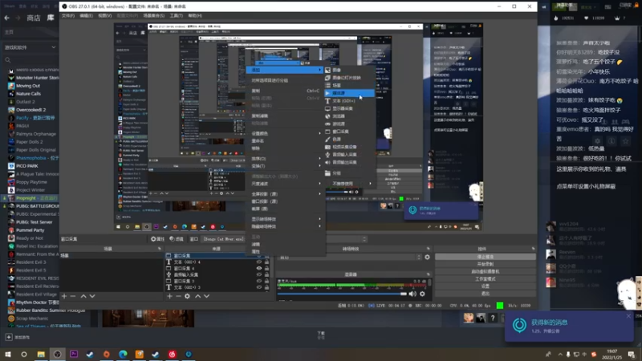Remove selected source with minus icon
Image resolution: width=642 pixels, height=361 pixels.
(178, 296)
